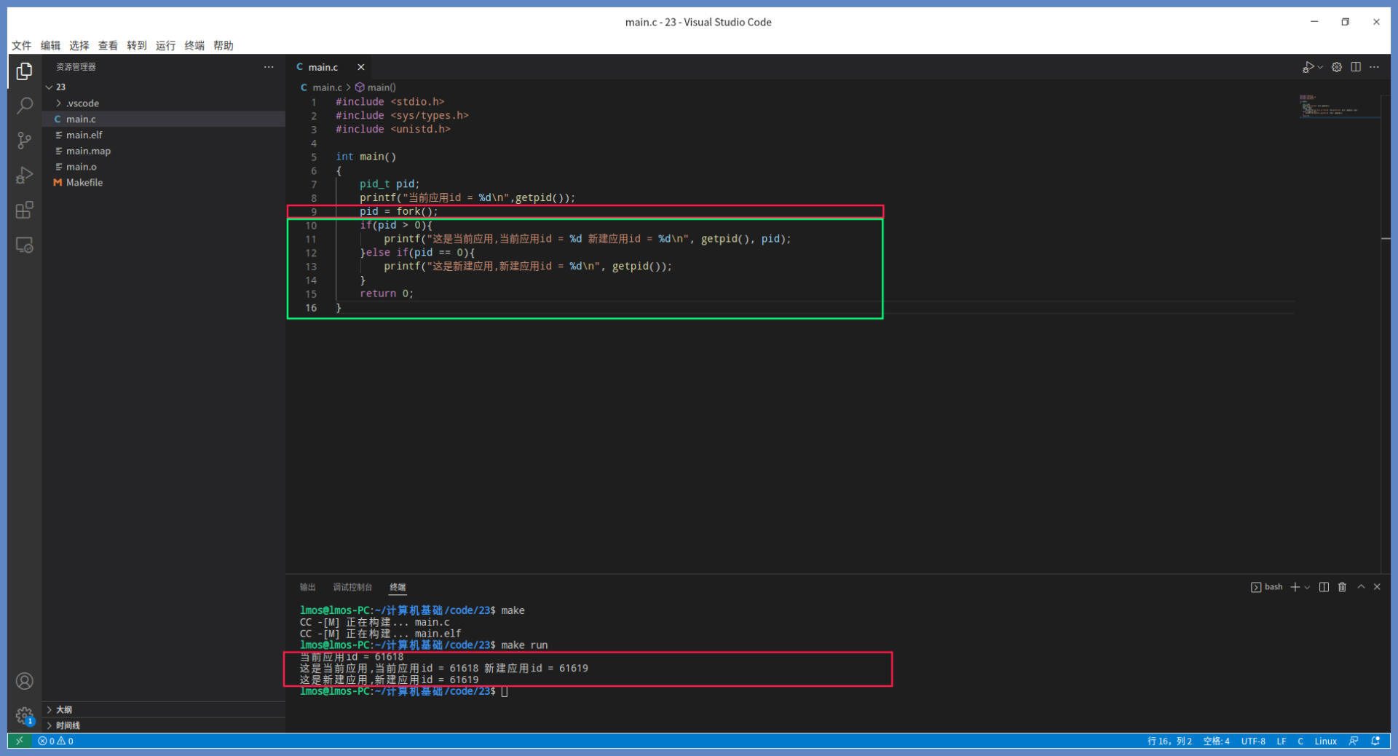Delete the bash terminal with trash icon
The height and width of the screenshot is (756, 1398).
[1342, 587]
